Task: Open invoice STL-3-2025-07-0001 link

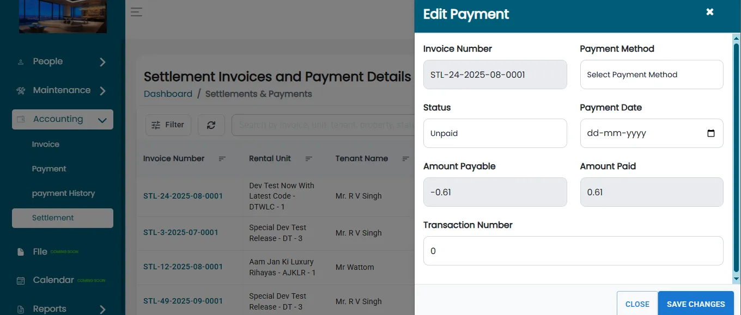Action: 181,232
